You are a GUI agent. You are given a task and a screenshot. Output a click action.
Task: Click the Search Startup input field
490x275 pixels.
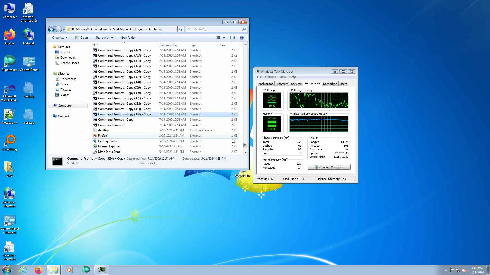214,29
